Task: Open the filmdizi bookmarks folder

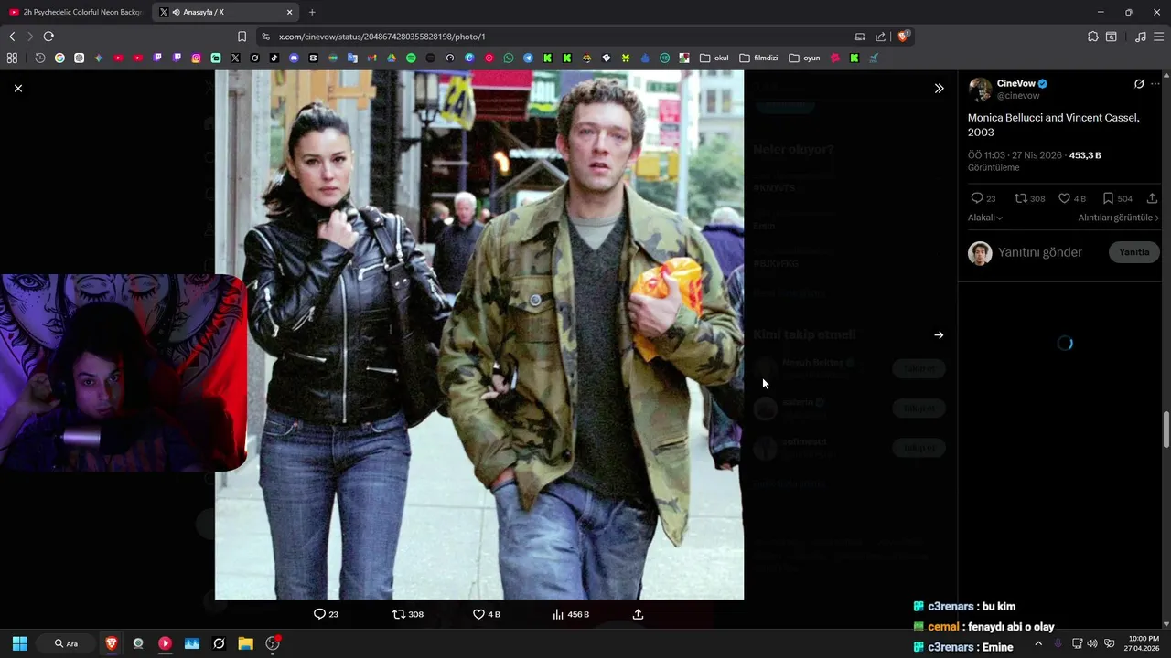Action: pyautogui.click(x=758, y=58)
